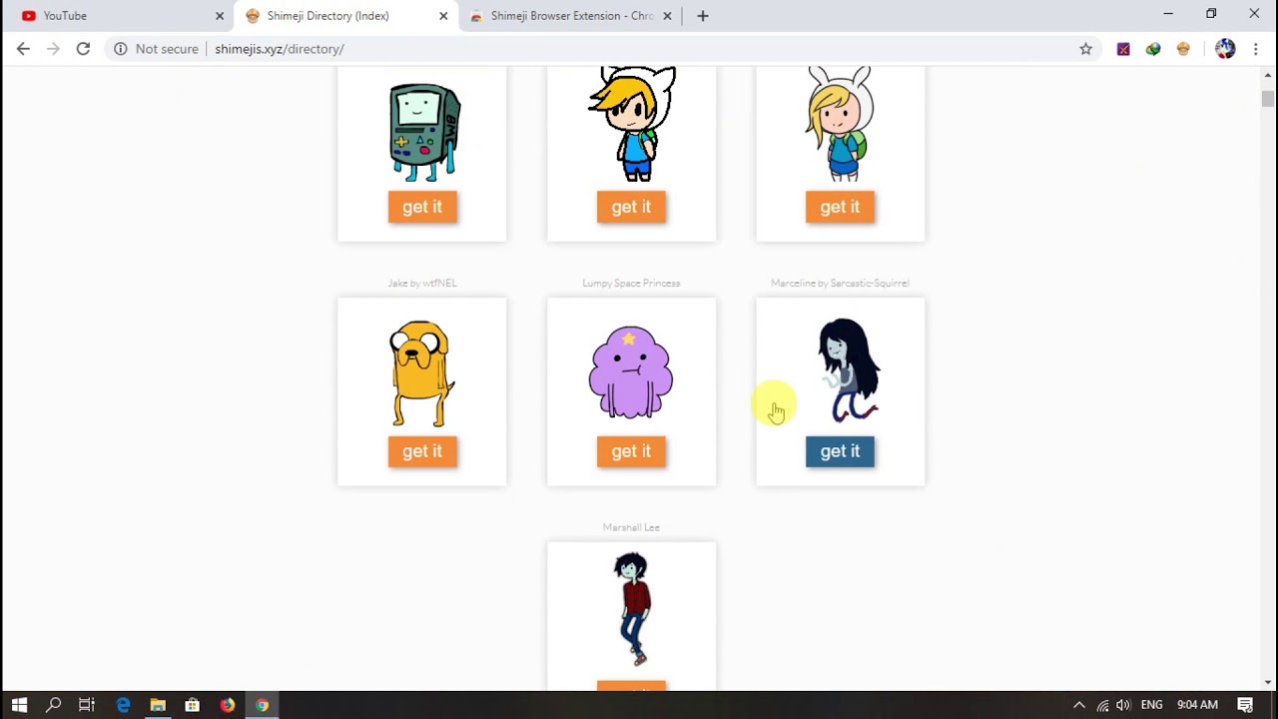Open the volume control in the tray
Viewport: 1278px width, 719px height.
click(x=1124, y=705)
